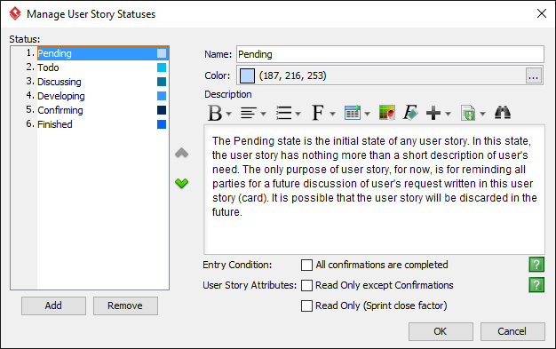Close the Manage User Story Statuses dialog

[542, 13]
